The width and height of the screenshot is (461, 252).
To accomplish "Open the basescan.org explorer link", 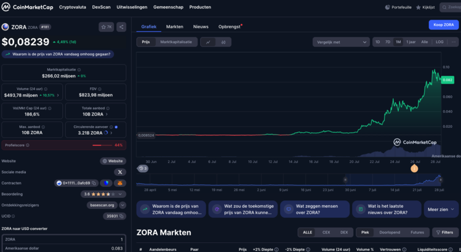I will pos(102,205).
